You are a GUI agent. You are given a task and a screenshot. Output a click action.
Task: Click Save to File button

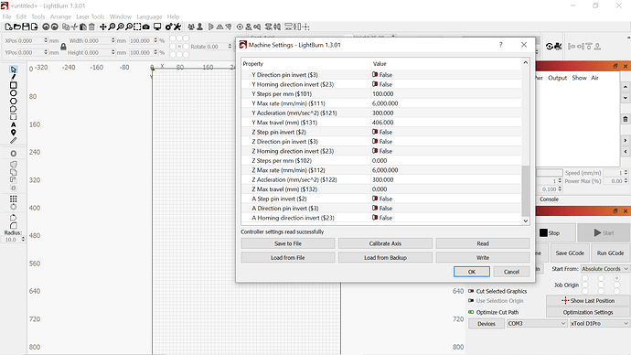coord(288,243)
